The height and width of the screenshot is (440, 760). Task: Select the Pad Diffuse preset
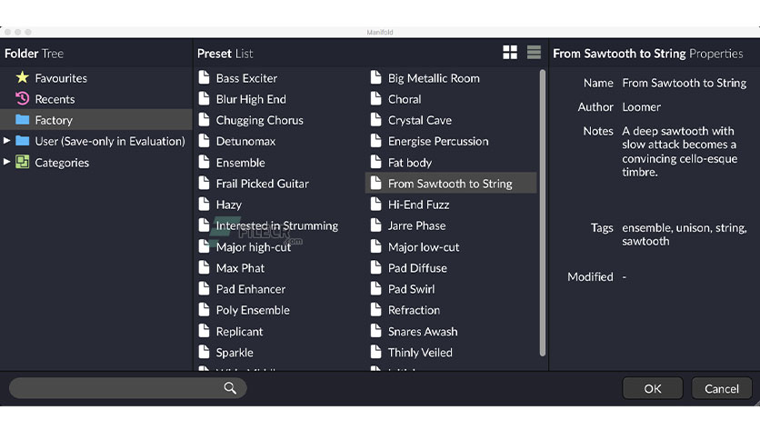(417, 268)
